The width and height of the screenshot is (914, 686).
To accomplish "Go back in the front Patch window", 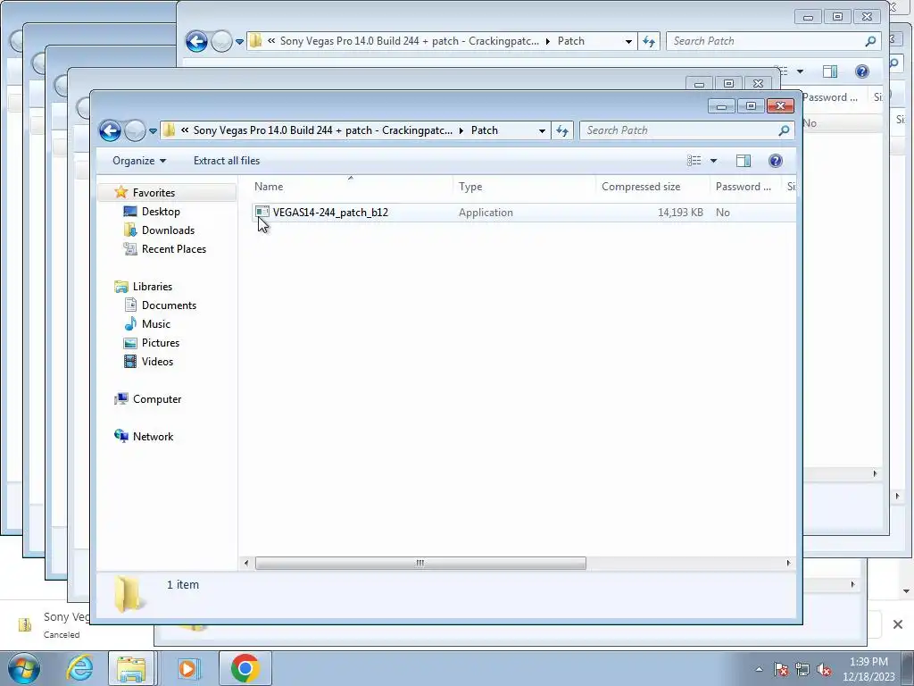I will [110, 130].
